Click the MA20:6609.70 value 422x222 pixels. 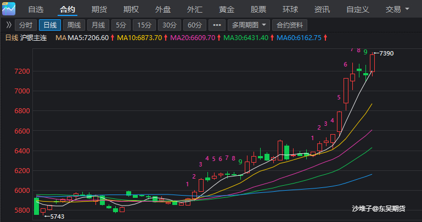coord(193,38)
